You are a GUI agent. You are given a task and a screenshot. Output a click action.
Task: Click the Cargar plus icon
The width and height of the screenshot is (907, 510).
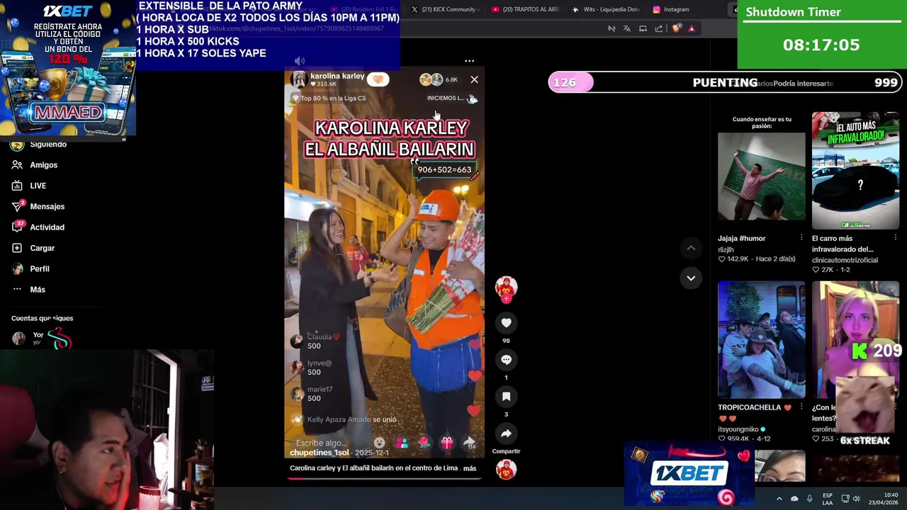point(17,248)
